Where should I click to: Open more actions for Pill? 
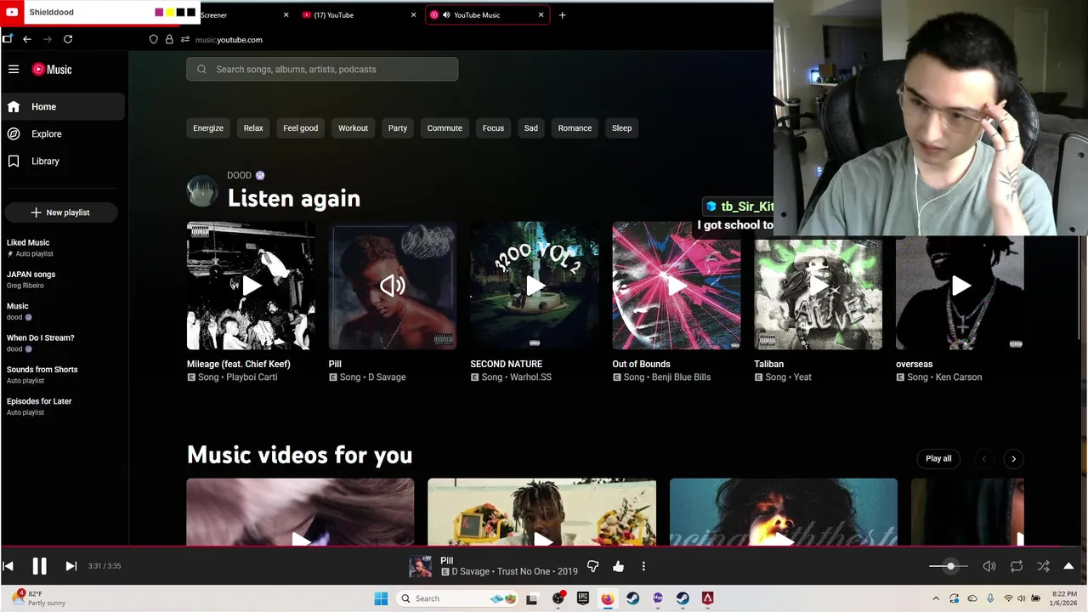pyautogui.click(x=643, y=566)
